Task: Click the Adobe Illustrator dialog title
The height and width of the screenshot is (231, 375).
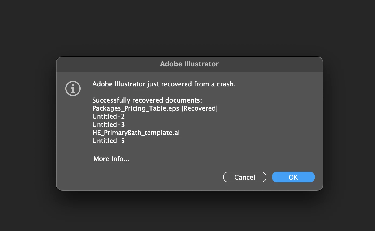Action: click(x=189, y=64)
